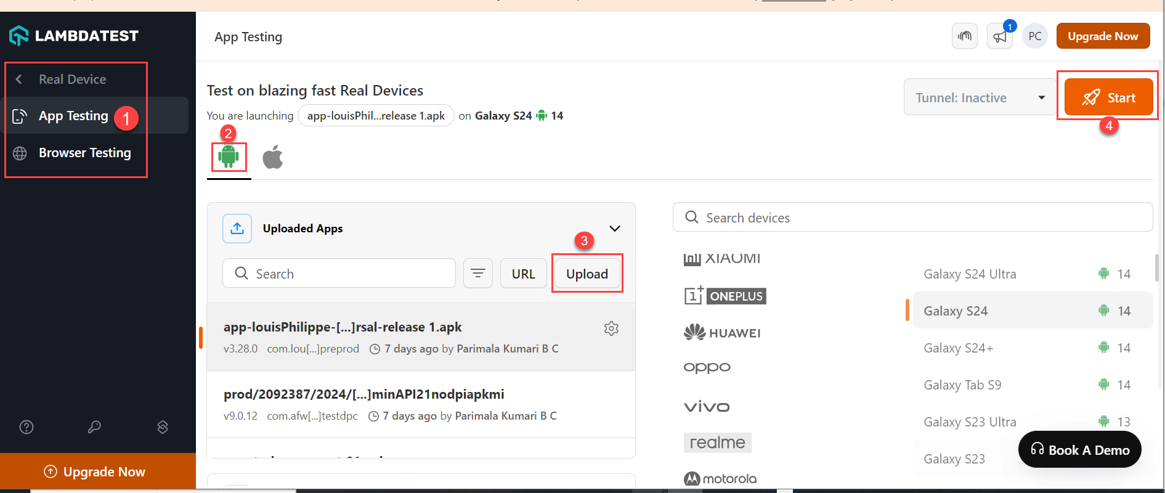Viewport: 1165px width, 493px height.
Task: Click the LambdaTest logo
Action: click(x=74, y=36)
